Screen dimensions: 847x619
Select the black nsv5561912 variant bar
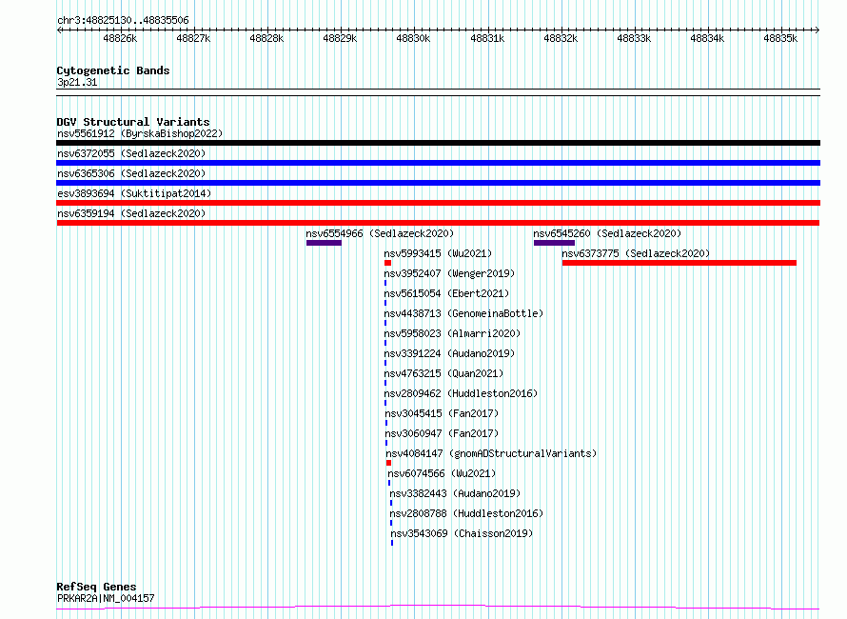(438, 143)
